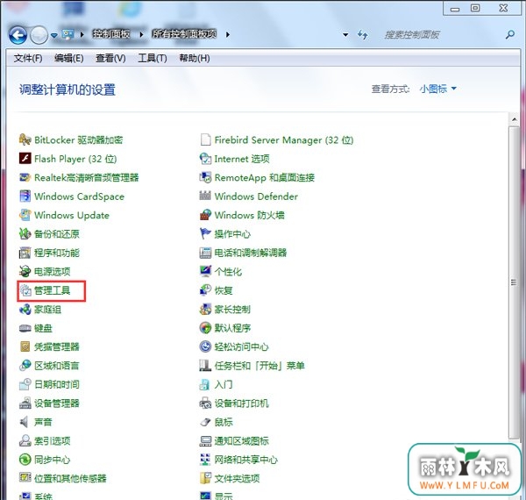Image resolution: width=526 pixels, height=500 pixels.
Task: Open the 入门 icon
Action: tap(205, 384)
